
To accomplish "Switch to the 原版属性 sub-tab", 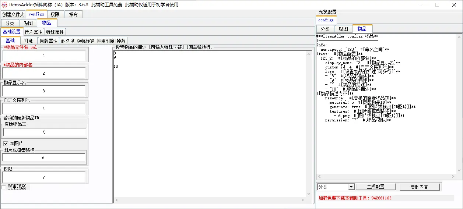I will point(48,41).
